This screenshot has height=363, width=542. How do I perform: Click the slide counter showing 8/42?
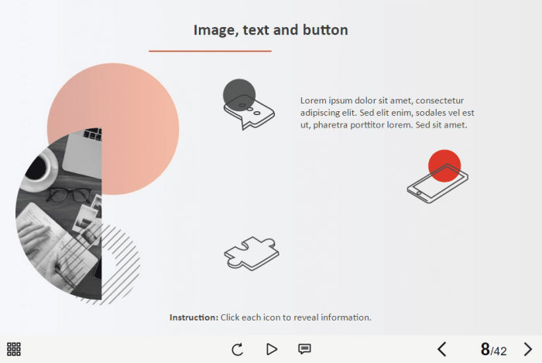(493, 350)
